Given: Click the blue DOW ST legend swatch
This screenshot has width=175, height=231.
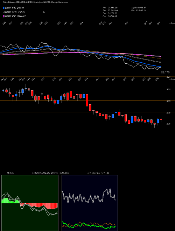Looking at the screenshot, I should (4, 8).
